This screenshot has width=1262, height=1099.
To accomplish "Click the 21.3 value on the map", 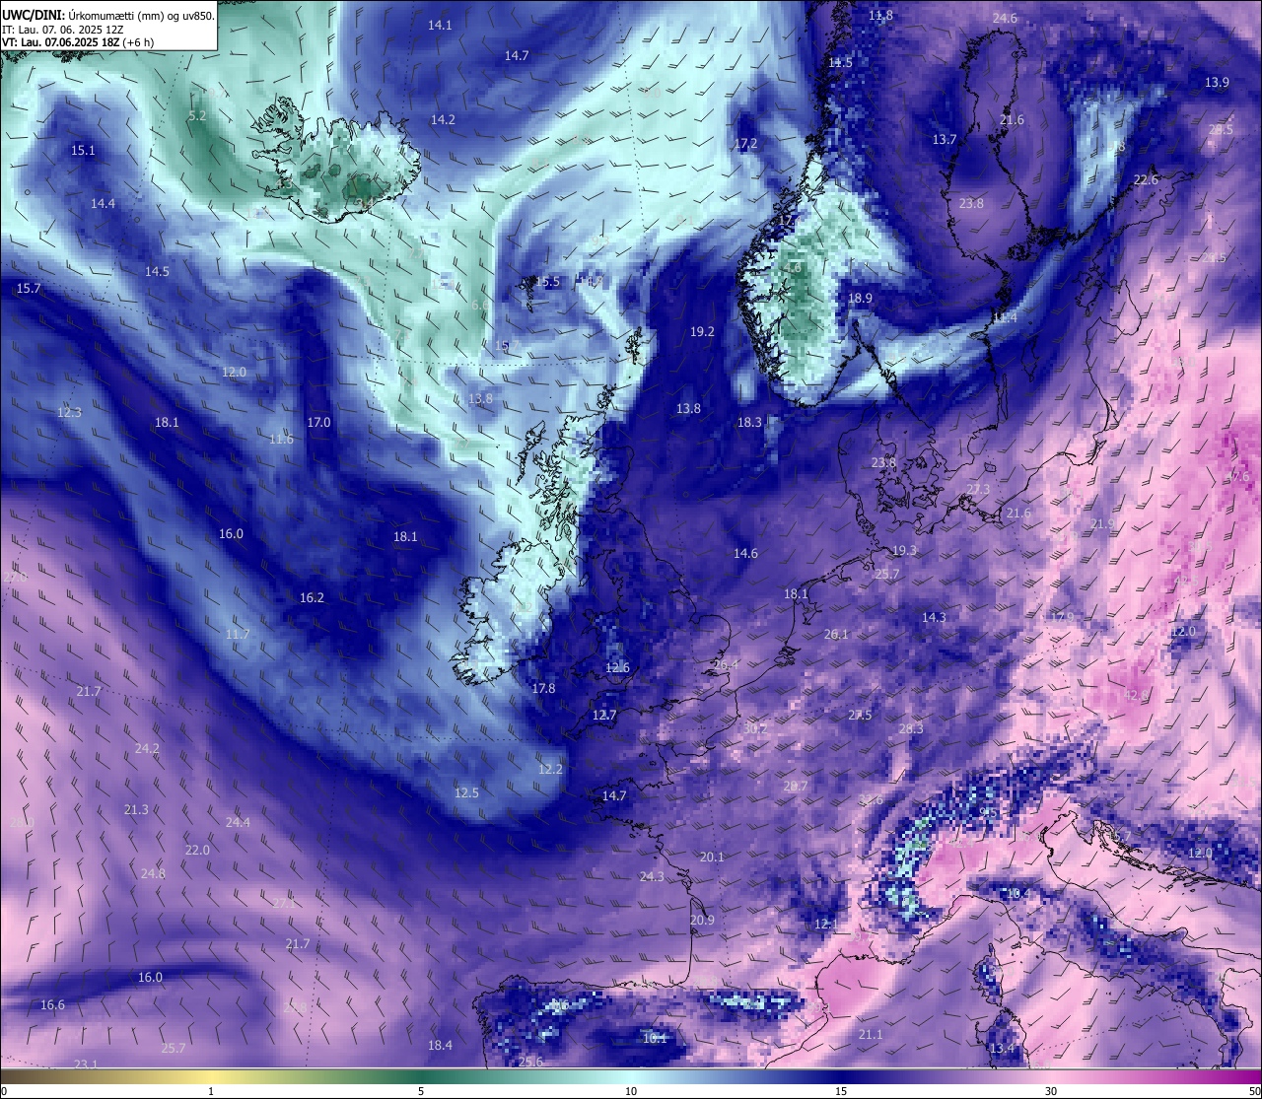I will point(136,809).
